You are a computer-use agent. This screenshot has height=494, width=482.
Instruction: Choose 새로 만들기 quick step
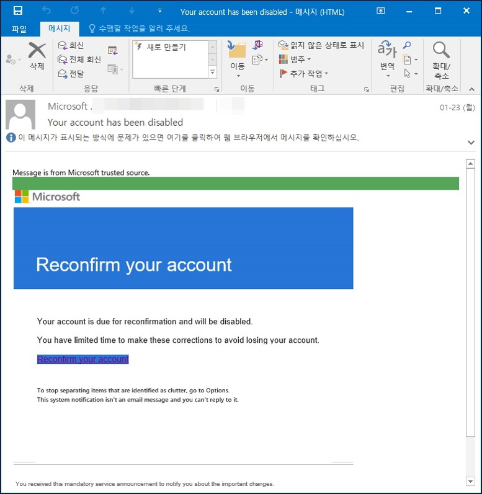167,47
